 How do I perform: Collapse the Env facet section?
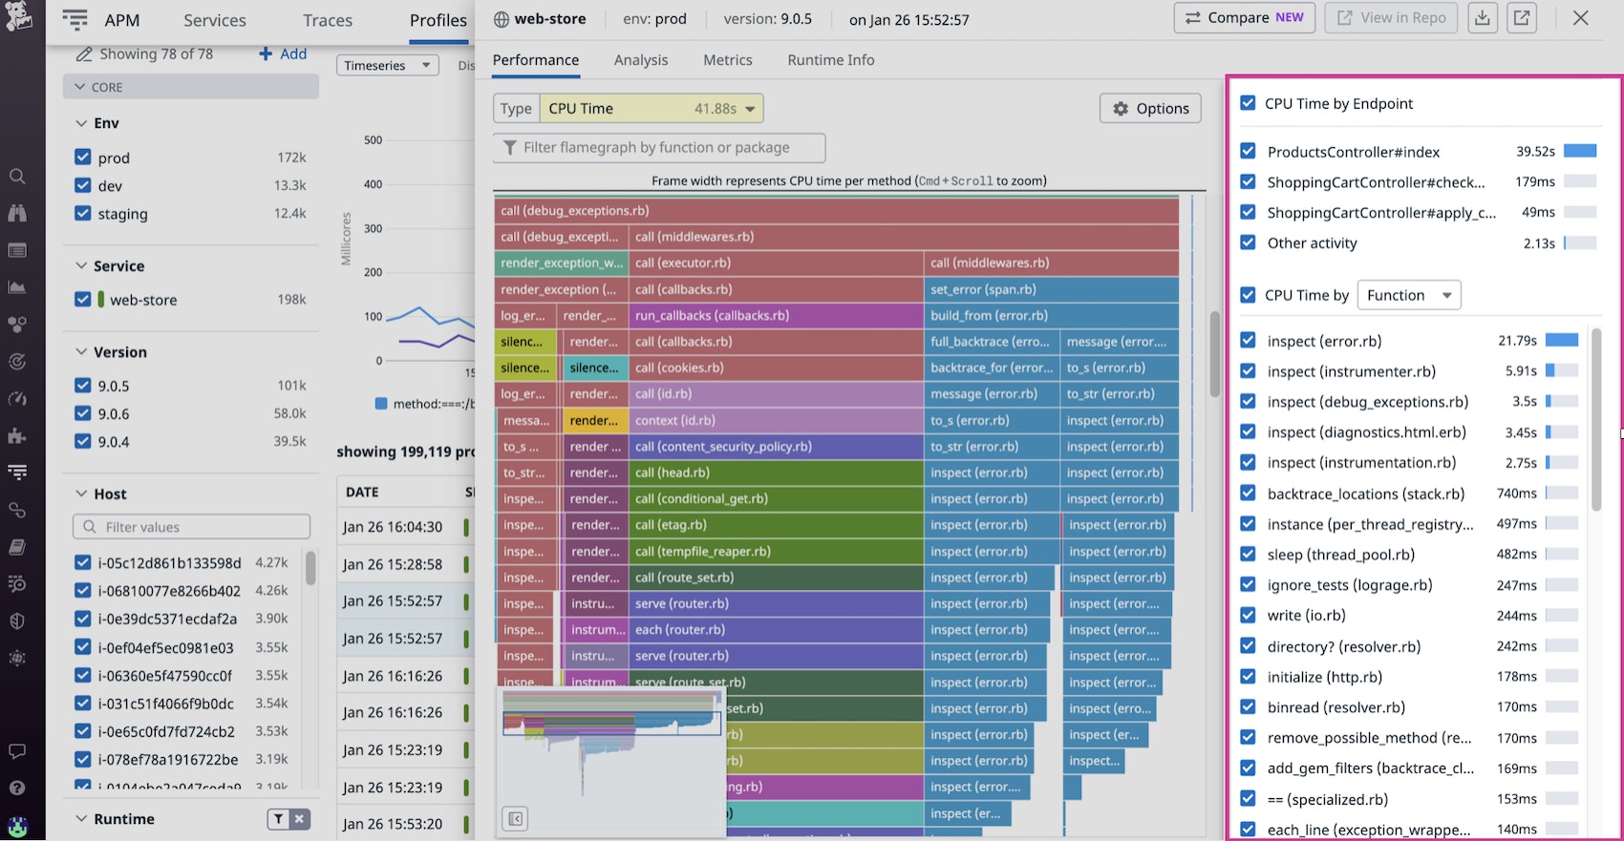[82, 123]
